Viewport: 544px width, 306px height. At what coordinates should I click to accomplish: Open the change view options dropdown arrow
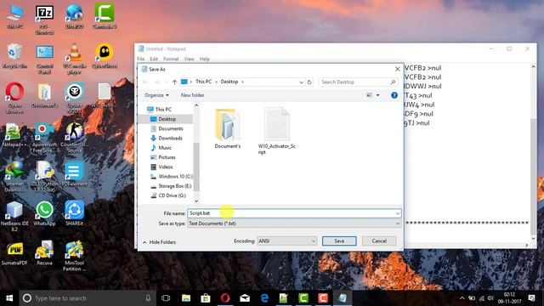(x=377, y=95)
